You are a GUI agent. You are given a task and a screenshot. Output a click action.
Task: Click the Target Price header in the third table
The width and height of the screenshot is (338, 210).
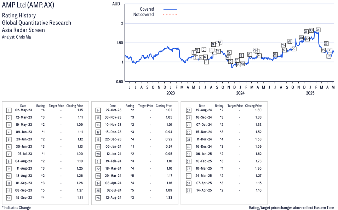click(x=235, y=106)
